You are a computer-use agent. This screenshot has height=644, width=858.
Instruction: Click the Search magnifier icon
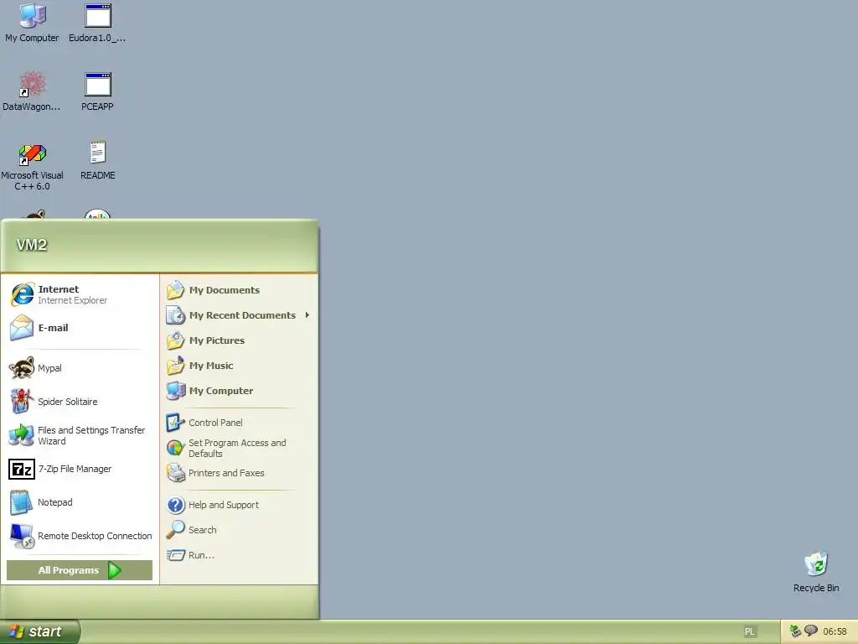coord(176,530)
